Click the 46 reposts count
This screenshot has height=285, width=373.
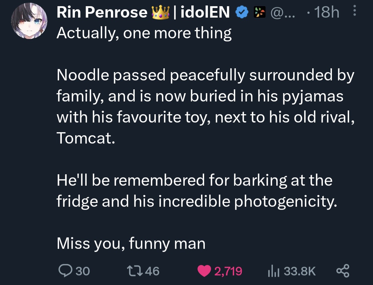click(x=152, y=271)
